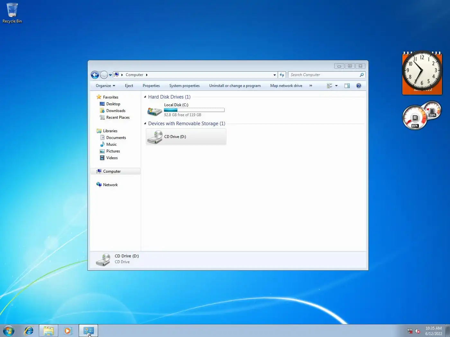Select Favorites in navigation pane
450x337 pixels.
pos(111,97)
